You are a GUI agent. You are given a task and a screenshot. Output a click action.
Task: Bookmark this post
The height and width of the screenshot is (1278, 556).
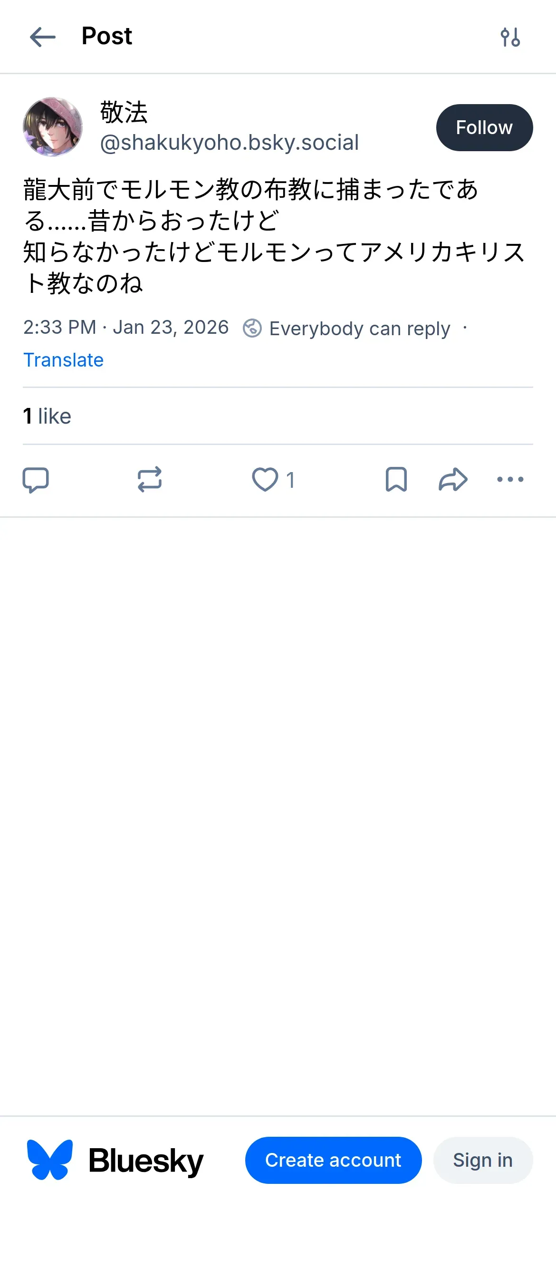(396, 480)
